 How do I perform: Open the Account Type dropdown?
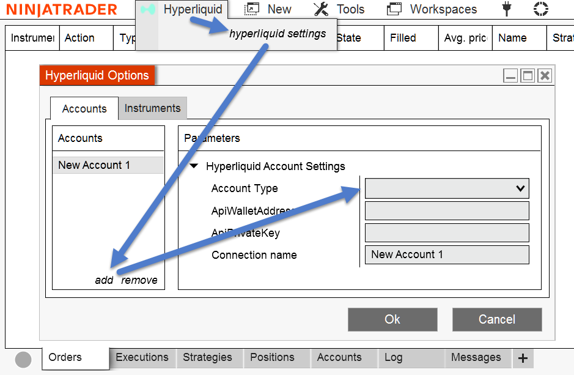(447, 188)
